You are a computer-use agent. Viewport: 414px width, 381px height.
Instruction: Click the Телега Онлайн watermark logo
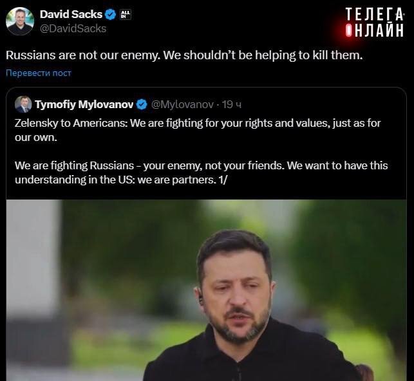(375, 23)
